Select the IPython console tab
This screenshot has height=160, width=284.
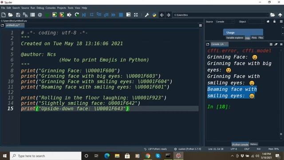coord(240,144)
